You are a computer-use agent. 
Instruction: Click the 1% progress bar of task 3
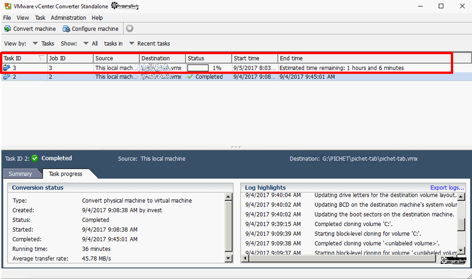pyautogui.click(x=198, y=68)
